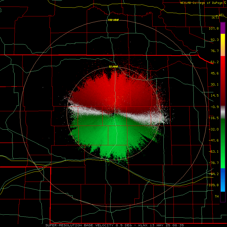
Task: Pick the blue segment of the color bar
Action: (223, 180)
